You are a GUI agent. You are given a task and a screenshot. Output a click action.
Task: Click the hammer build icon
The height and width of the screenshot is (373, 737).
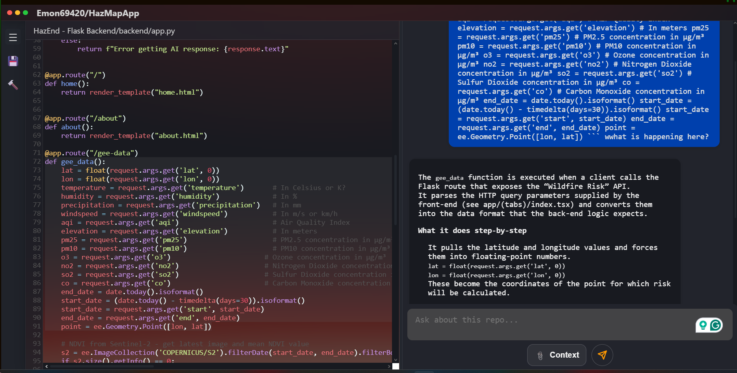click(13, 84)
